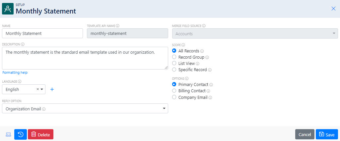Select Billing Contact option
Viewport: 340px width, 141px height.
tap(174, 91)
